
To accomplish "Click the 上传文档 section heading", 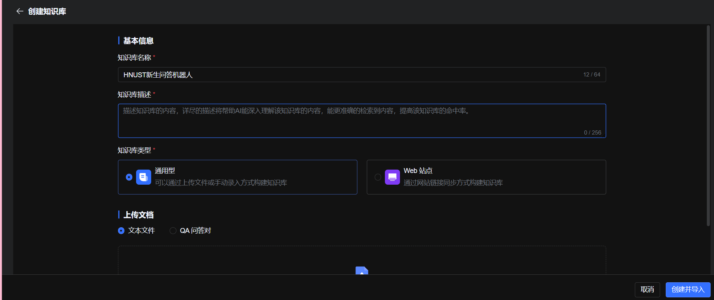I will (x=138, y=215).
